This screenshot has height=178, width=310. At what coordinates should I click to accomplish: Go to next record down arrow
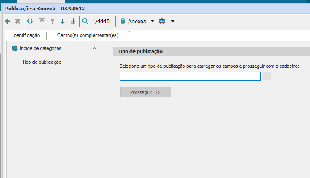coord(63,21)
